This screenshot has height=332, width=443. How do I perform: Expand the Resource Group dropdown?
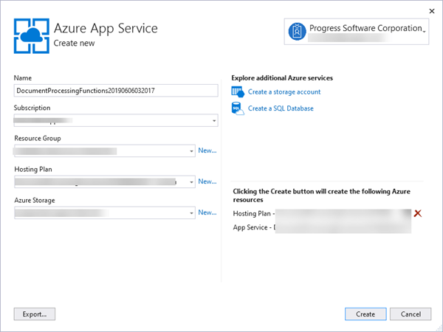(x=191, y=151)
